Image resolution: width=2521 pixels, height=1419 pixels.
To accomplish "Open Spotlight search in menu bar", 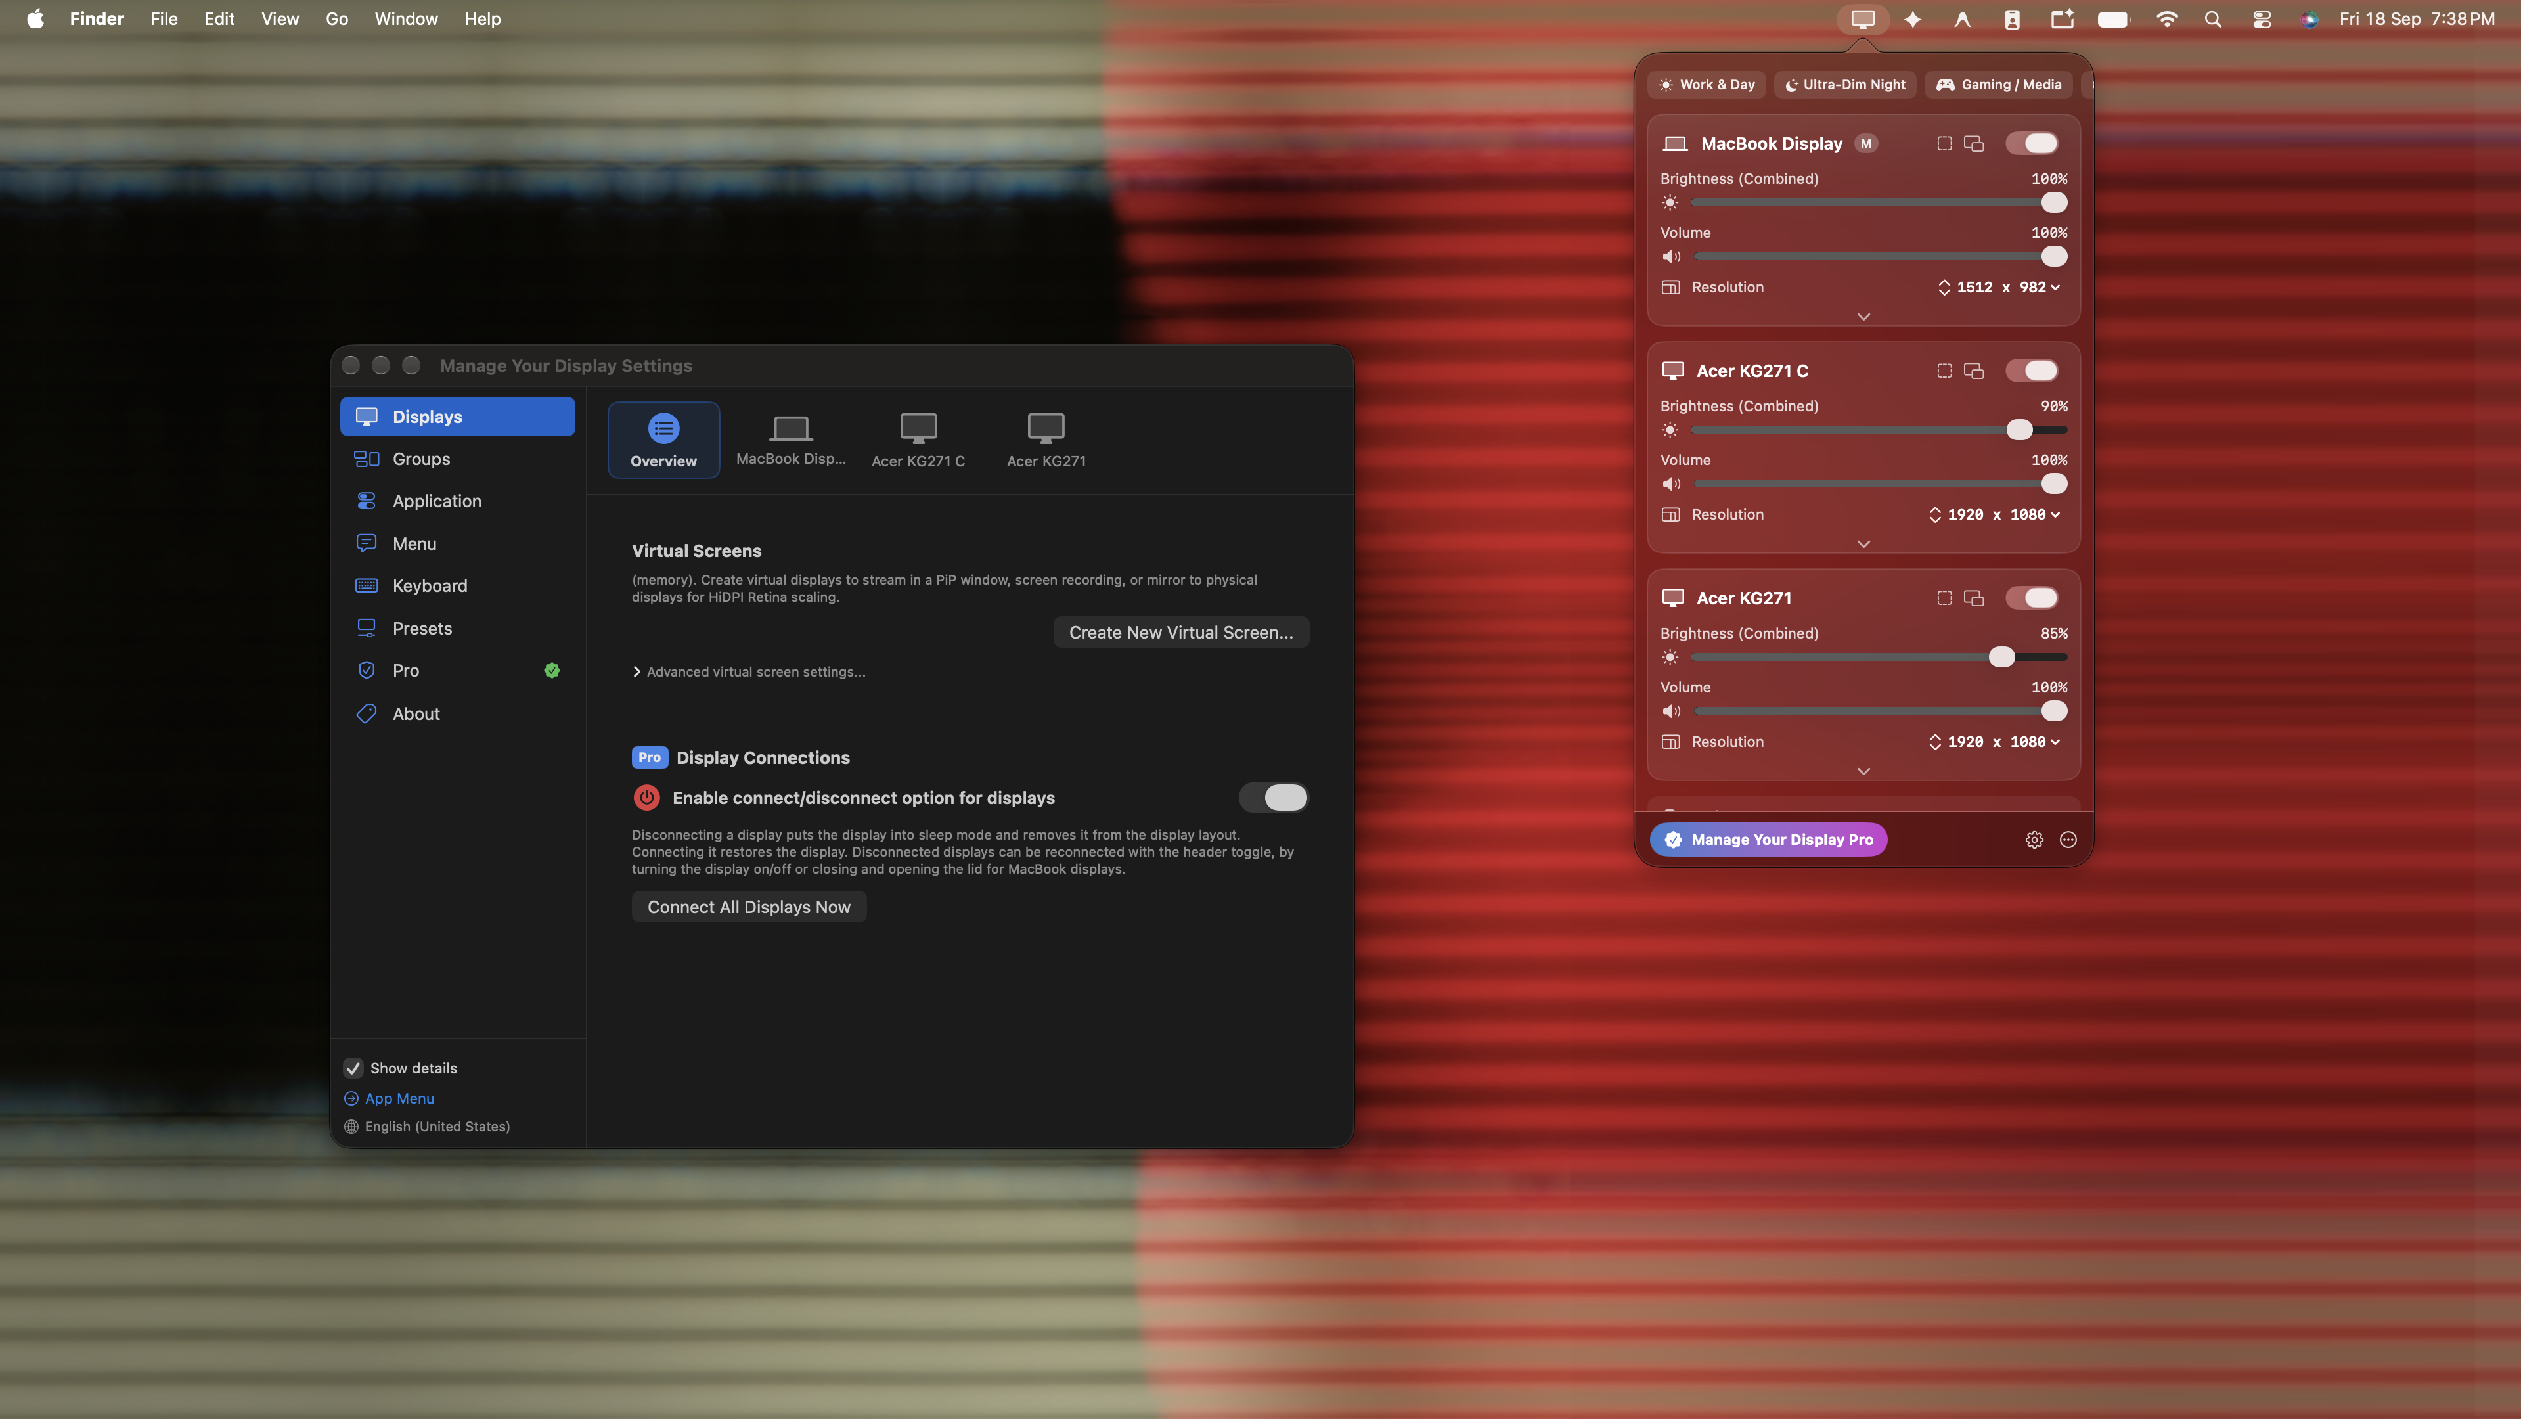I will click(x=2212, y=18).
